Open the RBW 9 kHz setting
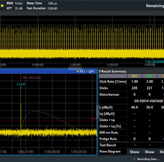164x162 pixels. [14, 3]
